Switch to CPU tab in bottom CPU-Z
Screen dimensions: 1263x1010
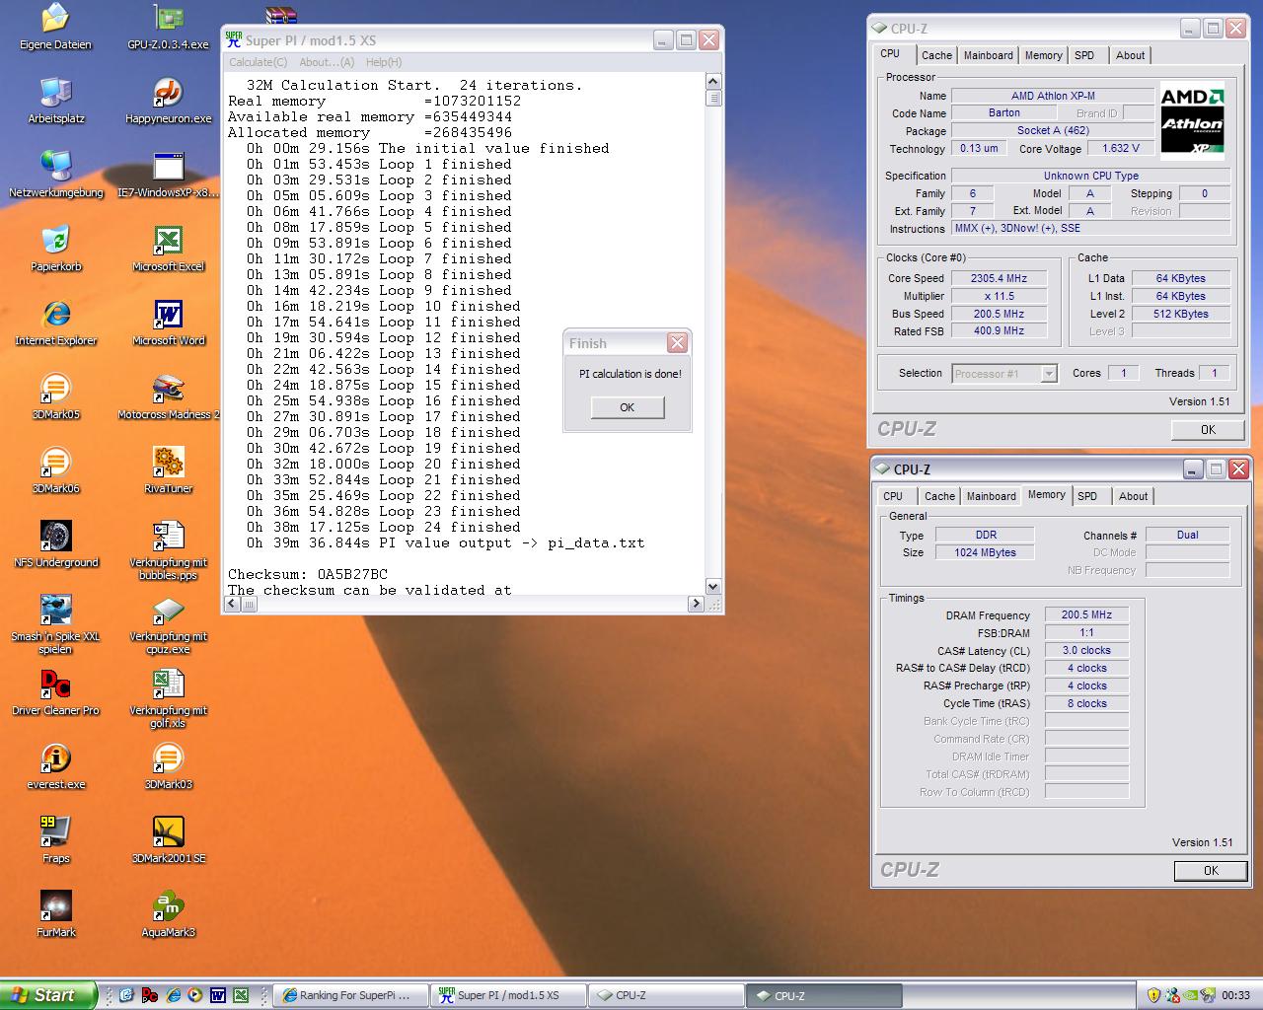[893, 496]
